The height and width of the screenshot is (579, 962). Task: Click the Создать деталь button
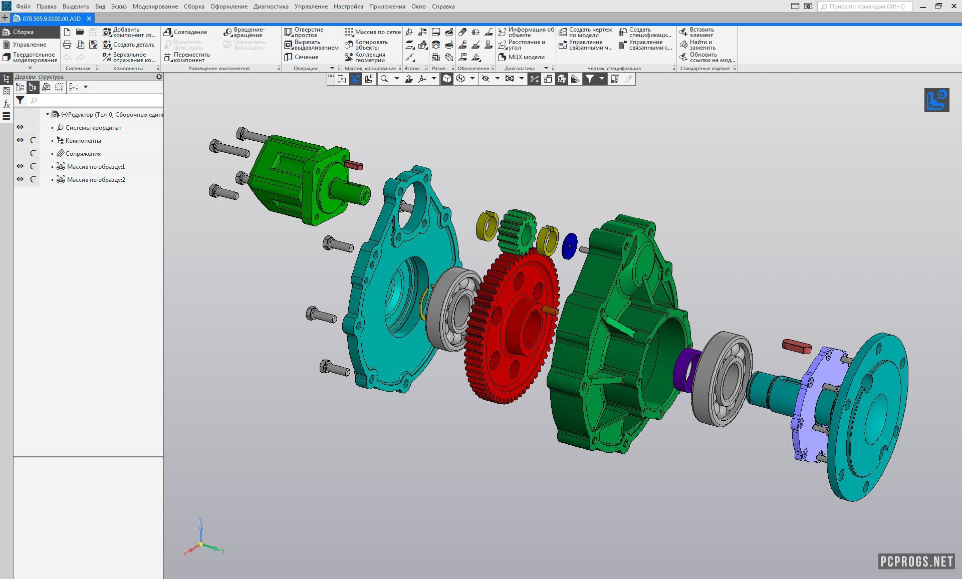133,45
